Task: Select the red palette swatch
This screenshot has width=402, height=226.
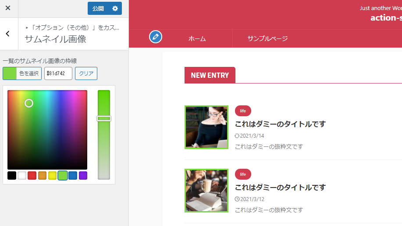Action: 32,176
